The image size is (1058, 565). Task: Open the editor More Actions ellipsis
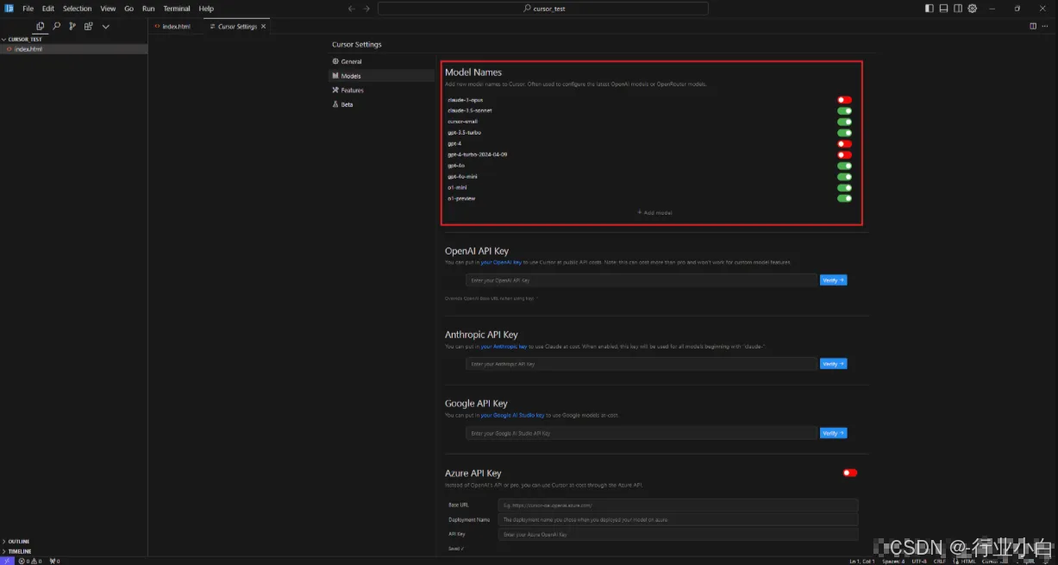click(x=1047, y=26)
